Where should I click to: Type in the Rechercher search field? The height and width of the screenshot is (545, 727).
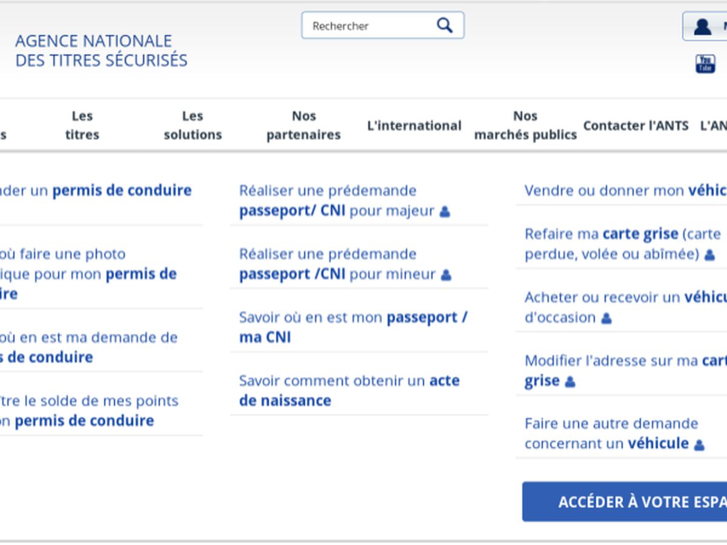[x=370, y=26]
